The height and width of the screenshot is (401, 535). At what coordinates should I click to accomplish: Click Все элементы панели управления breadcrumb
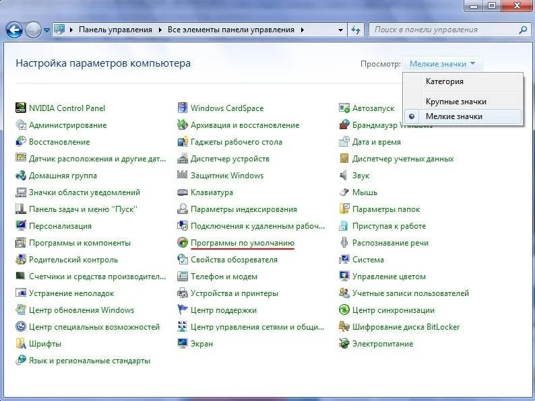[231, 30]
